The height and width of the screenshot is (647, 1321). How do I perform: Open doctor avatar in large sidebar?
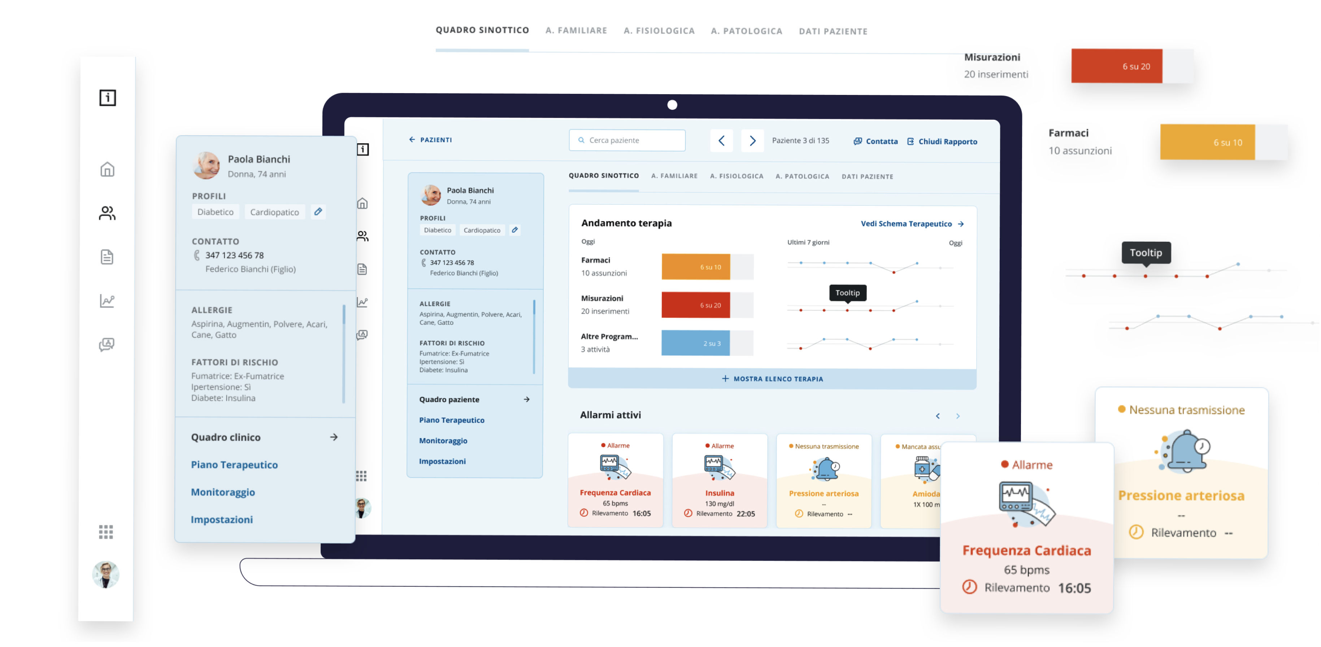[x=106, y=575]
